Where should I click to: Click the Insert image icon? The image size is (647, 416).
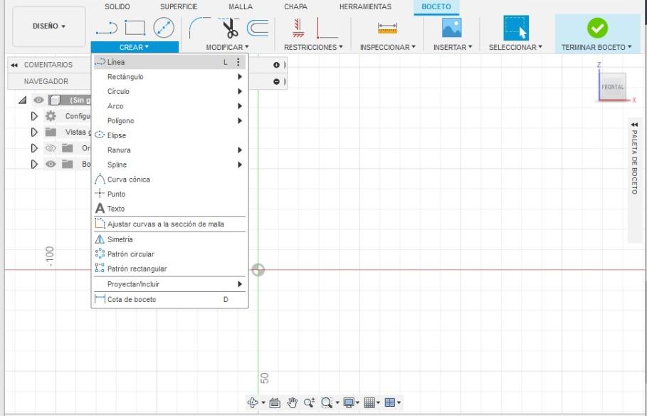pos(452,28)
